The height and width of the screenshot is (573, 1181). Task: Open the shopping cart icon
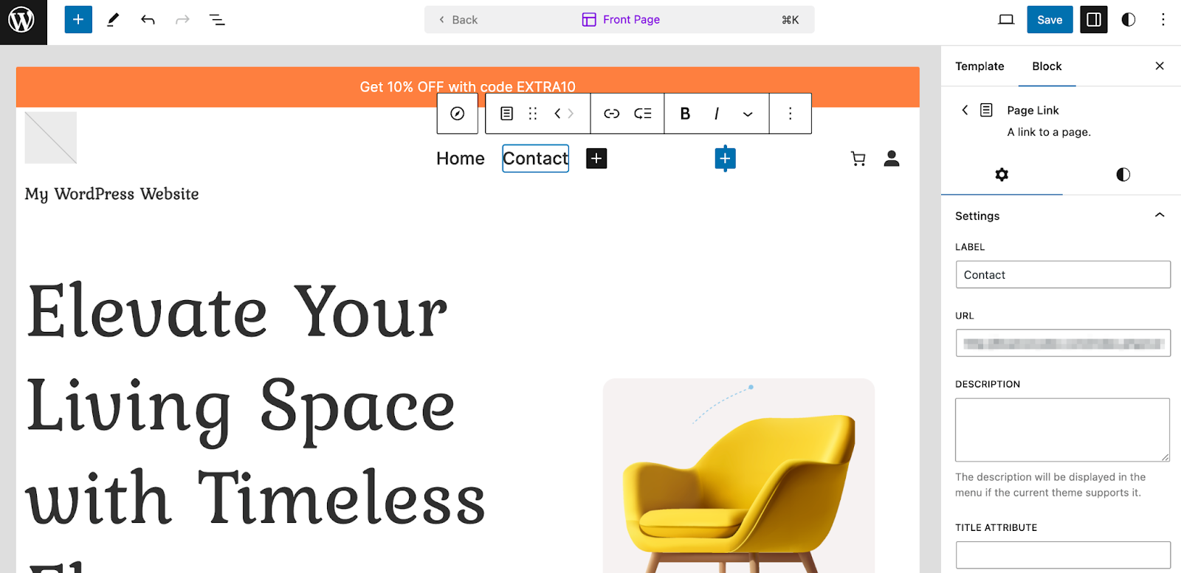click(x=858, y=159)
